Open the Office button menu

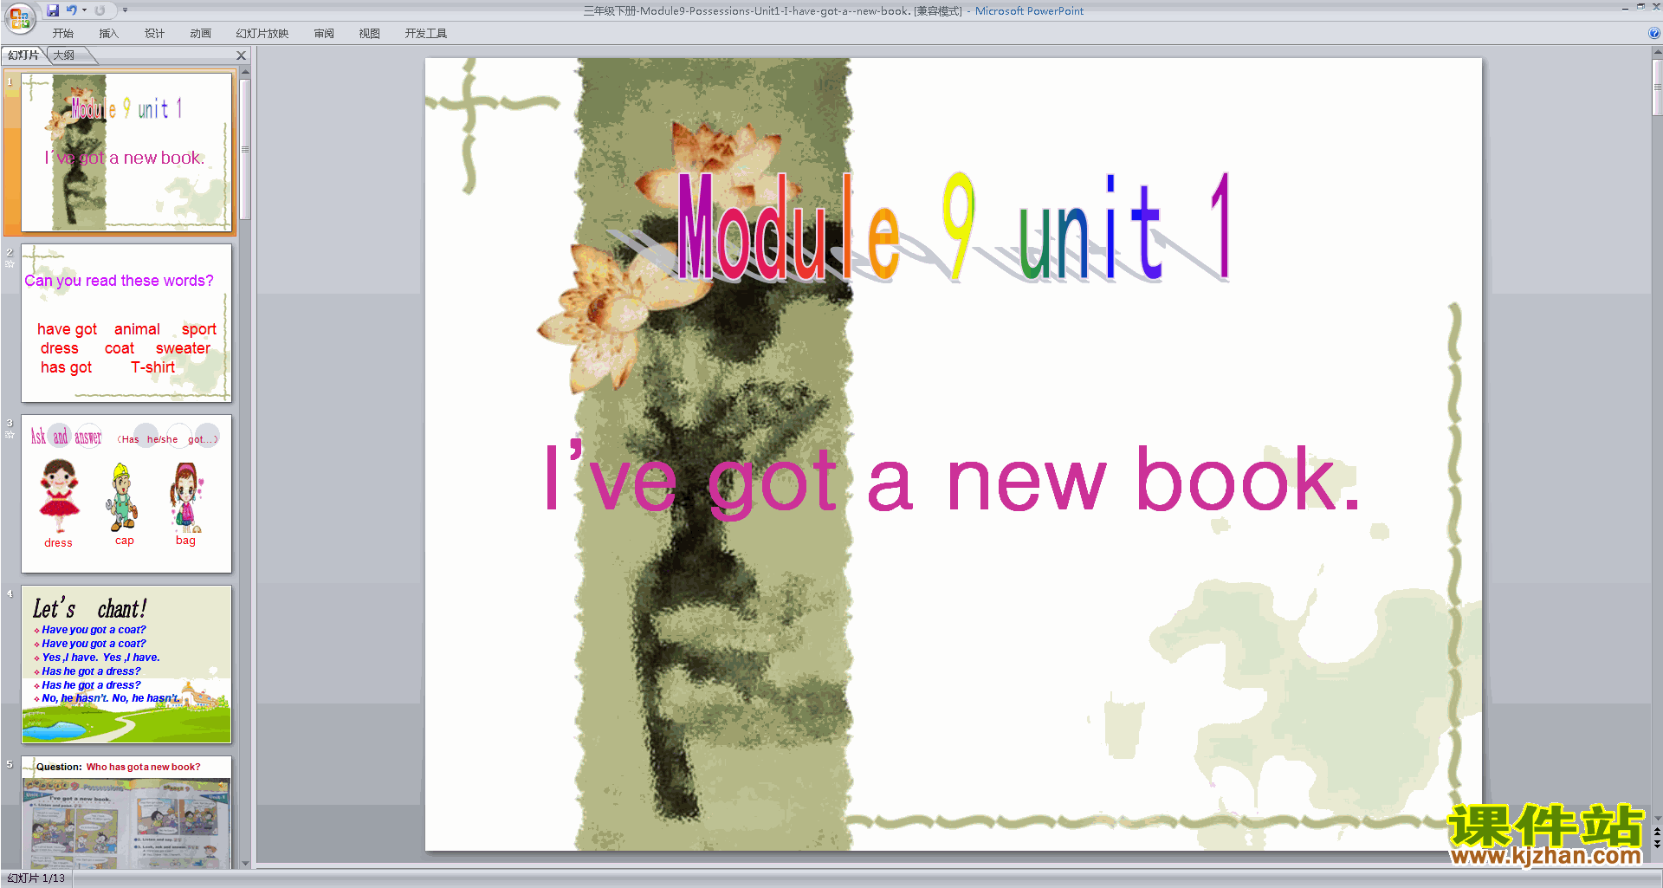[x=19, y=17]
